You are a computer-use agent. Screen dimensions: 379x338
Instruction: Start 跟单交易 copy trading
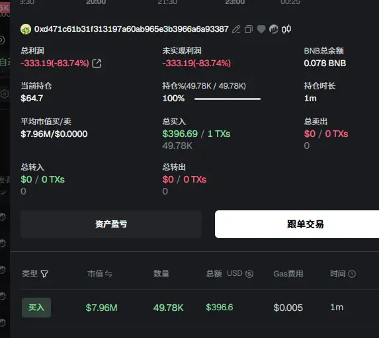[297, 224]
